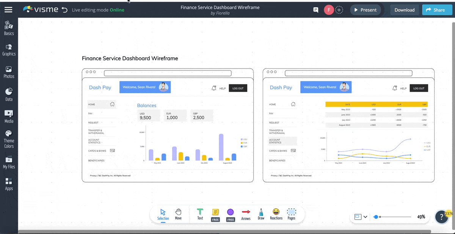Screen dimensions: 455x234
Task: Select the Text tool
Action: pos(200,214)
